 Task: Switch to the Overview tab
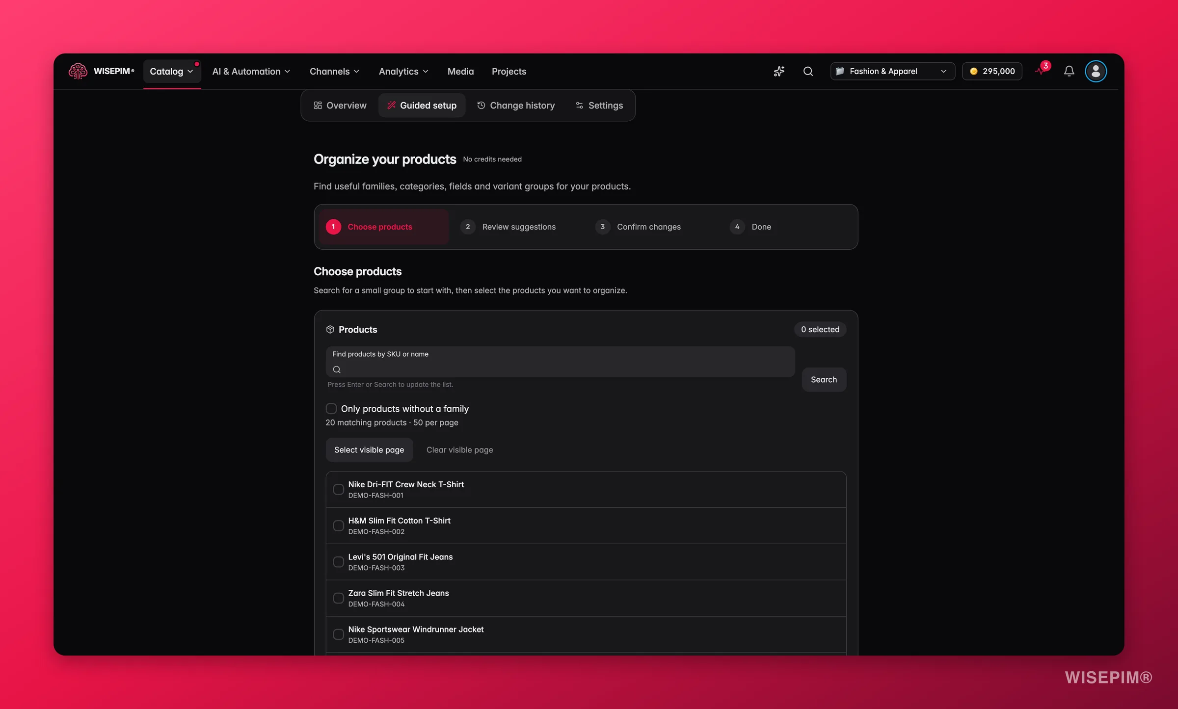[x=340, y=105]
